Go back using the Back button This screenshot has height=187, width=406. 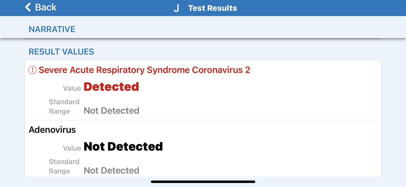tap(41, 7)
